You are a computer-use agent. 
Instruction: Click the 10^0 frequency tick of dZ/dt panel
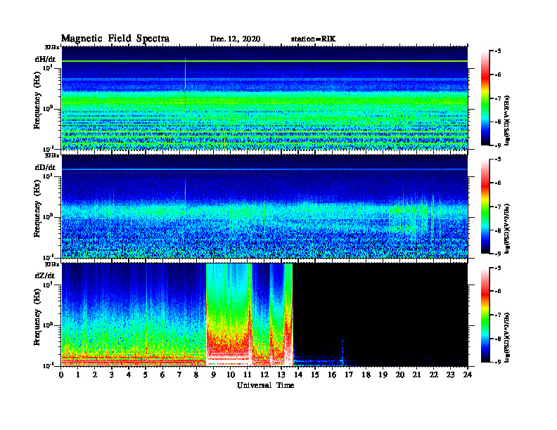pyautogui.click(x=48, y=325)
